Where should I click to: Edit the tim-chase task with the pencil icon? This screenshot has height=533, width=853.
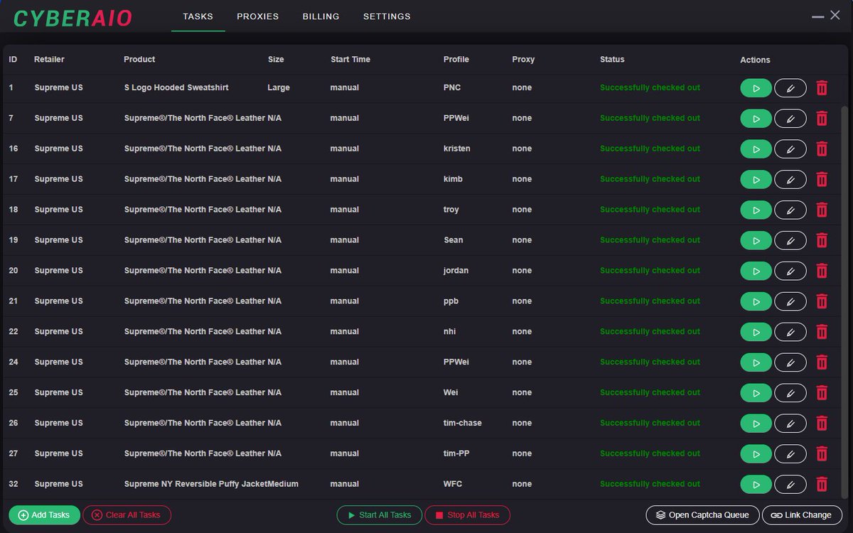(790, 423)
